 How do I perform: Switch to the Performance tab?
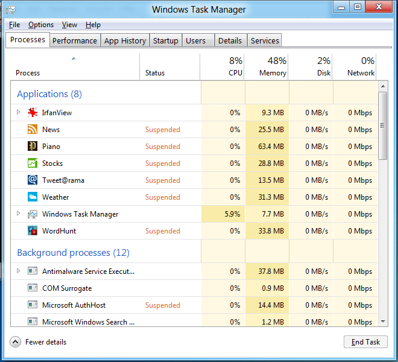(x=75, y=40)
